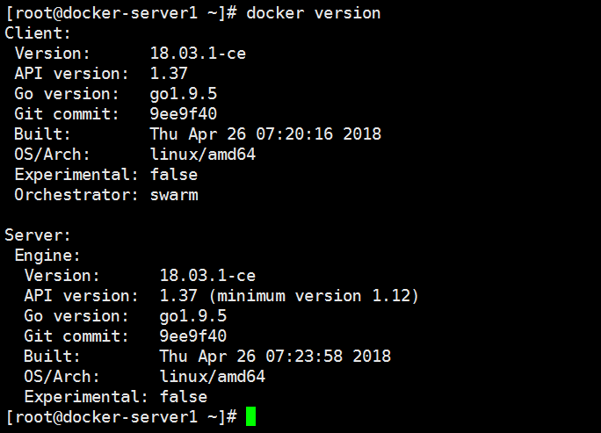Click the '(minimum version 1.12)' text
This screenshot has width=601, height=433.
(314, 296)
